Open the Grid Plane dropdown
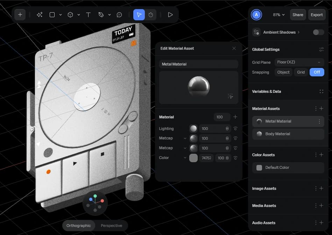 tap(299, 62)
